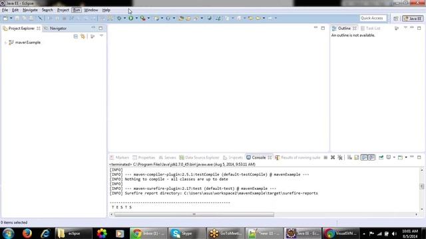Click the Debug bug icon
This screenshot has height=239, width=426.
[119, 18]
